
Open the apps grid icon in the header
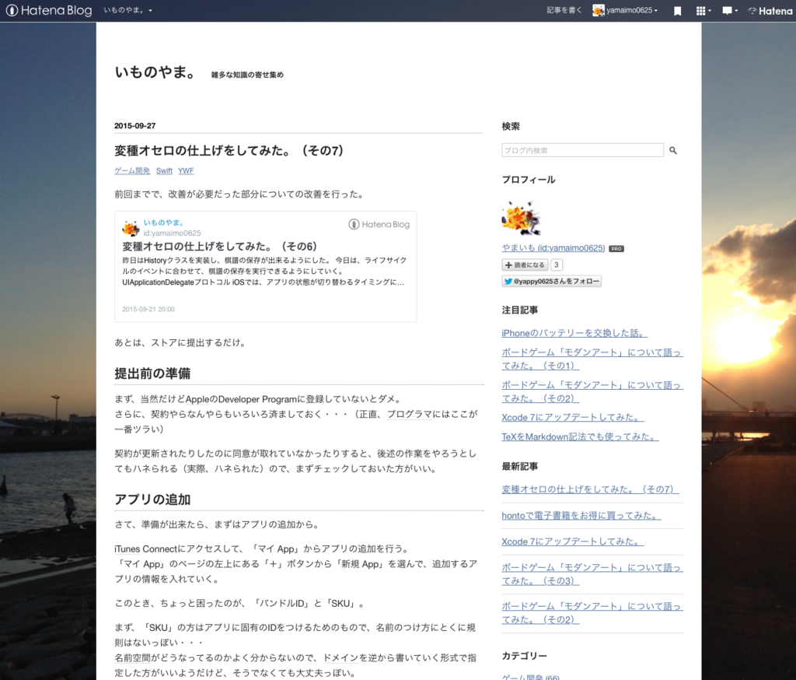(x=700, y=11)
